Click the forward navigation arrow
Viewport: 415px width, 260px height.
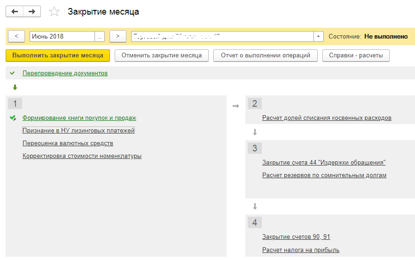point(31,12)
